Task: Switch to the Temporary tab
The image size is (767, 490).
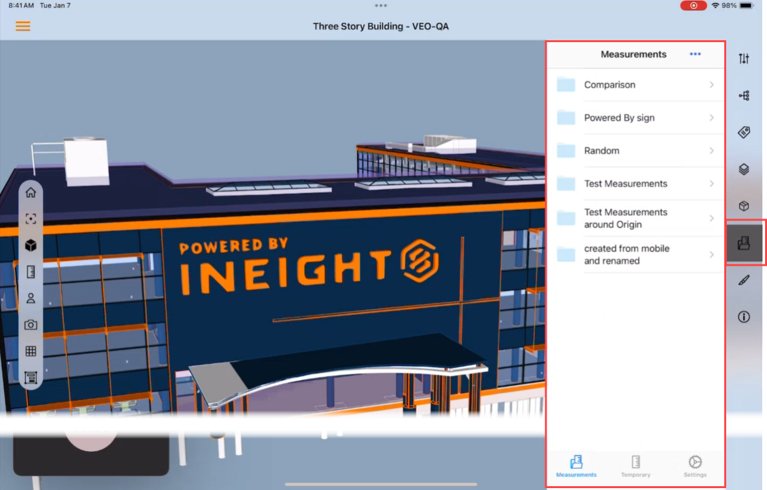Action: tap(635, 466)
